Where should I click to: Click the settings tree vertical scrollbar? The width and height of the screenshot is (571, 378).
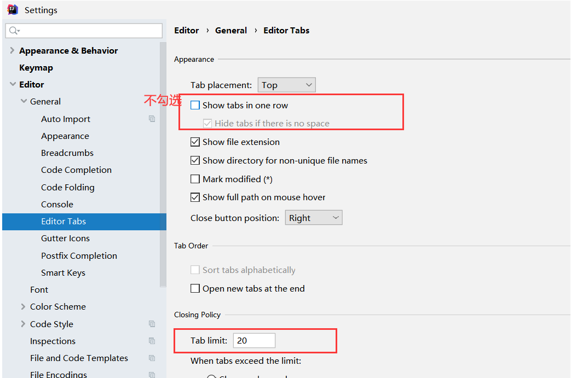point(163,165)
